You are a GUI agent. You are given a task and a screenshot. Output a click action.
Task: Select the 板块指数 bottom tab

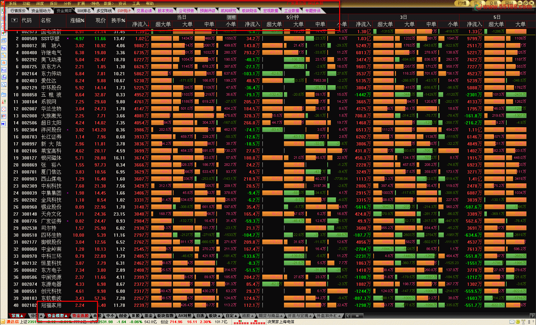click(165, 315)
